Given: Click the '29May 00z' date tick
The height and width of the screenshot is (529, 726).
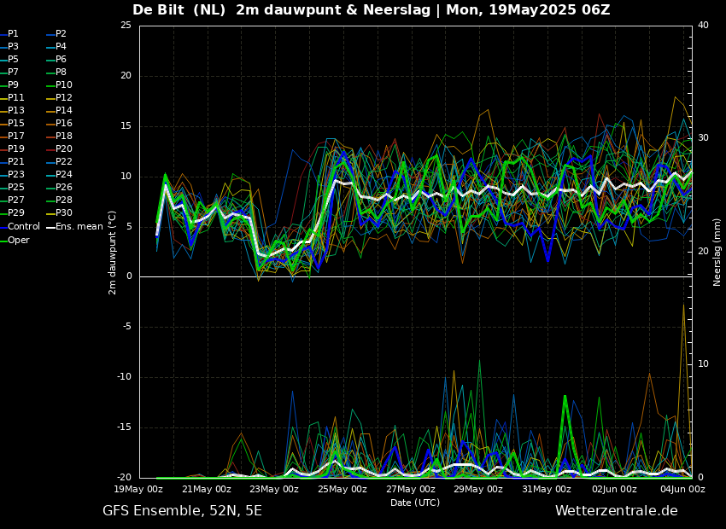Looking at the screenshot, I should coord(479,489).
